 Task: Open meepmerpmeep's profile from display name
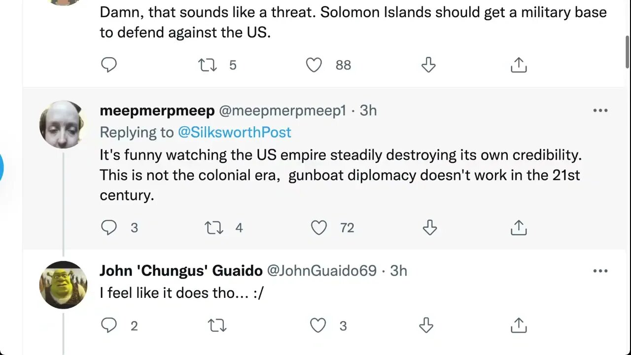(157, 110)
